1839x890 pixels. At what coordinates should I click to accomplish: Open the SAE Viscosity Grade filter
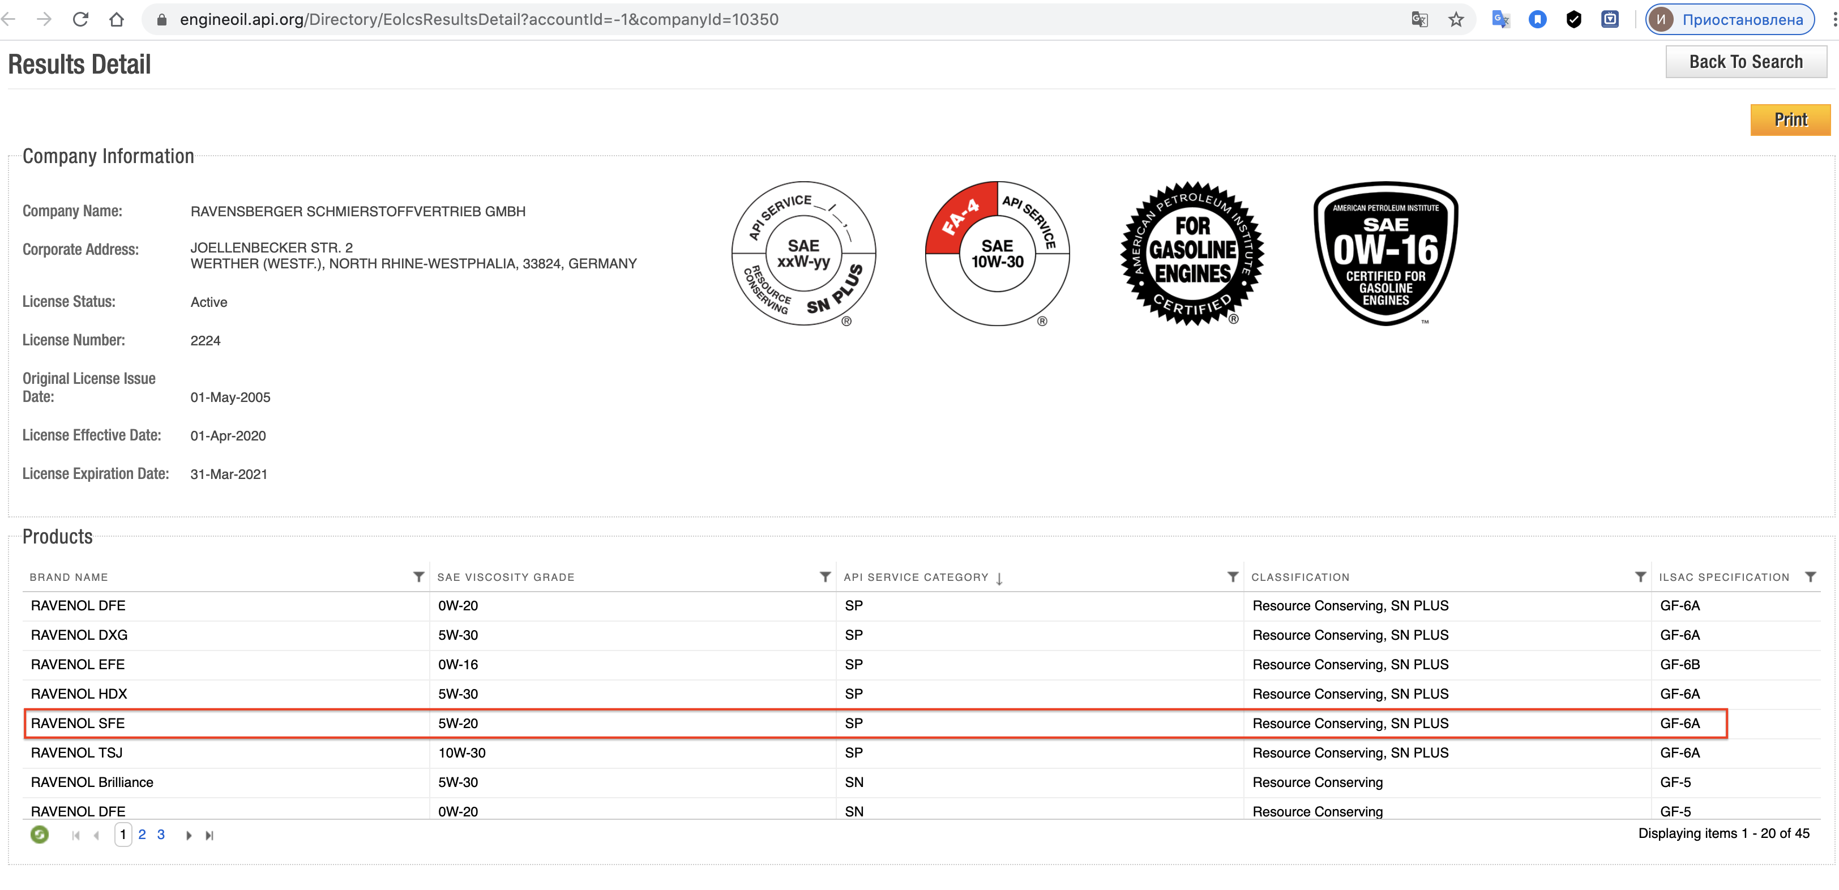pyautogui.click(x=824, y=577)
